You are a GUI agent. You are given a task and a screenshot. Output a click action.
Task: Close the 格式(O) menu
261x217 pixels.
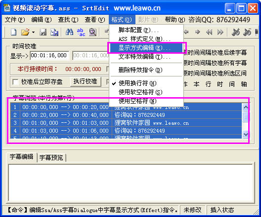(122, 20)
